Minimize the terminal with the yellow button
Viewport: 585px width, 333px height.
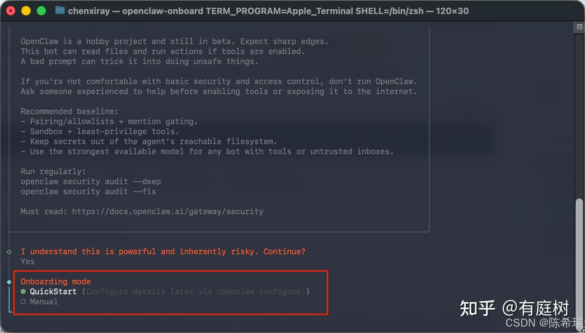click(26, 11)
